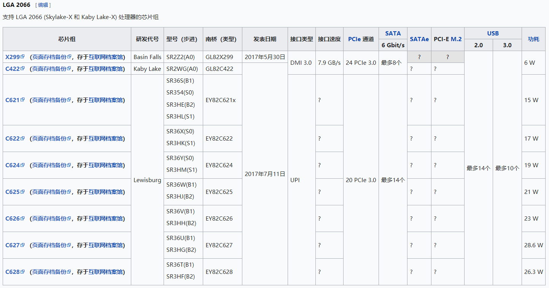Open the SATAe header link
Viewport: 549px width, 288px height.
[419, 39]
